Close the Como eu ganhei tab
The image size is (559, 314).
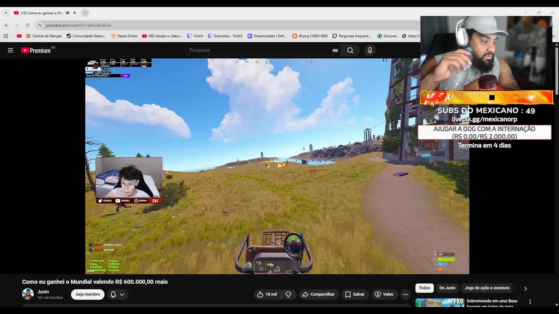click(75, 13)
